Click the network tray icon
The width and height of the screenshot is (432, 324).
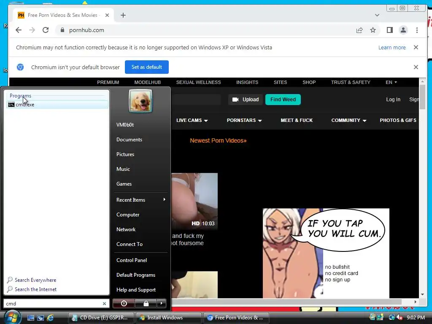391,317
